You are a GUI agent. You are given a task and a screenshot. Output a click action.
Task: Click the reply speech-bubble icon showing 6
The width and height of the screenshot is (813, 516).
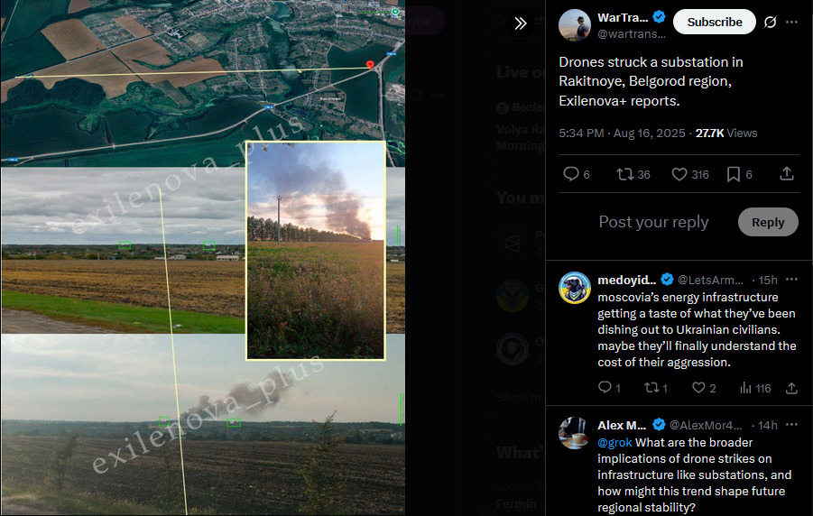(x=571, y=174)
